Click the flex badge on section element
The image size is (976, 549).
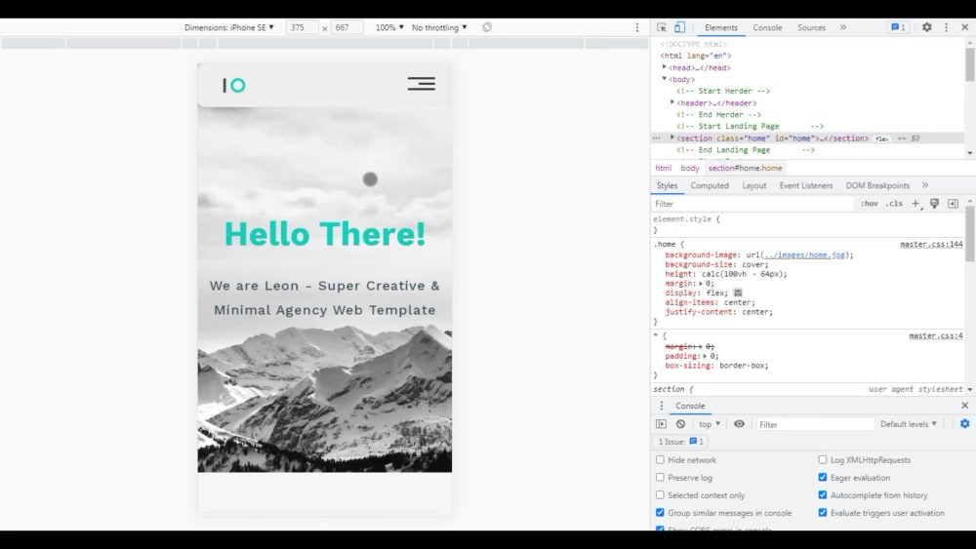coord(881,138)
